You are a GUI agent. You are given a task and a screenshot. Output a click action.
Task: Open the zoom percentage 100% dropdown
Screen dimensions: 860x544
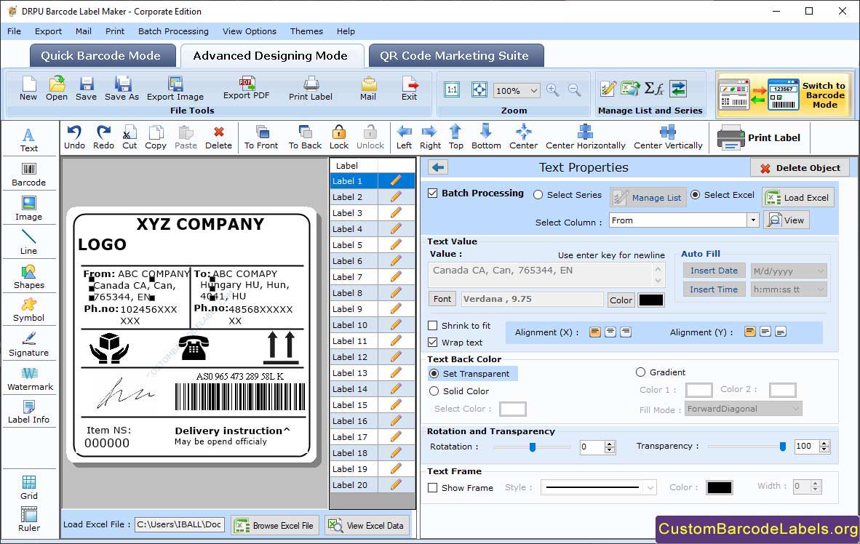[x=533, y=90]
